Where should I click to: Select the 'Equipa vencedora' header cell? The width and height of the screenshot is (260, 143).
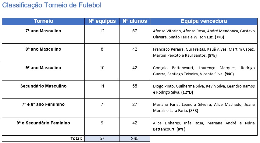(x=204, y=21)
